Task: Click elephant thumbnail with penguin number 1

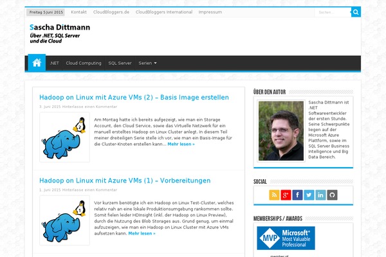Action: click(x=64, y=220)
